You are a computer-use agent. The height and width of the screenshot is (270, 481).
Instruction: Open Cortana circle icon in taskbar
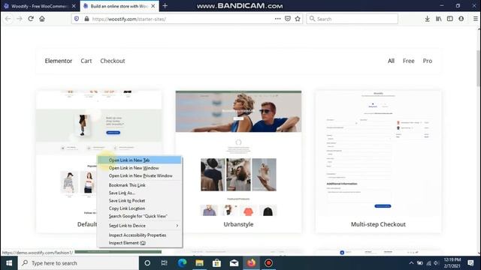(147, 263)
